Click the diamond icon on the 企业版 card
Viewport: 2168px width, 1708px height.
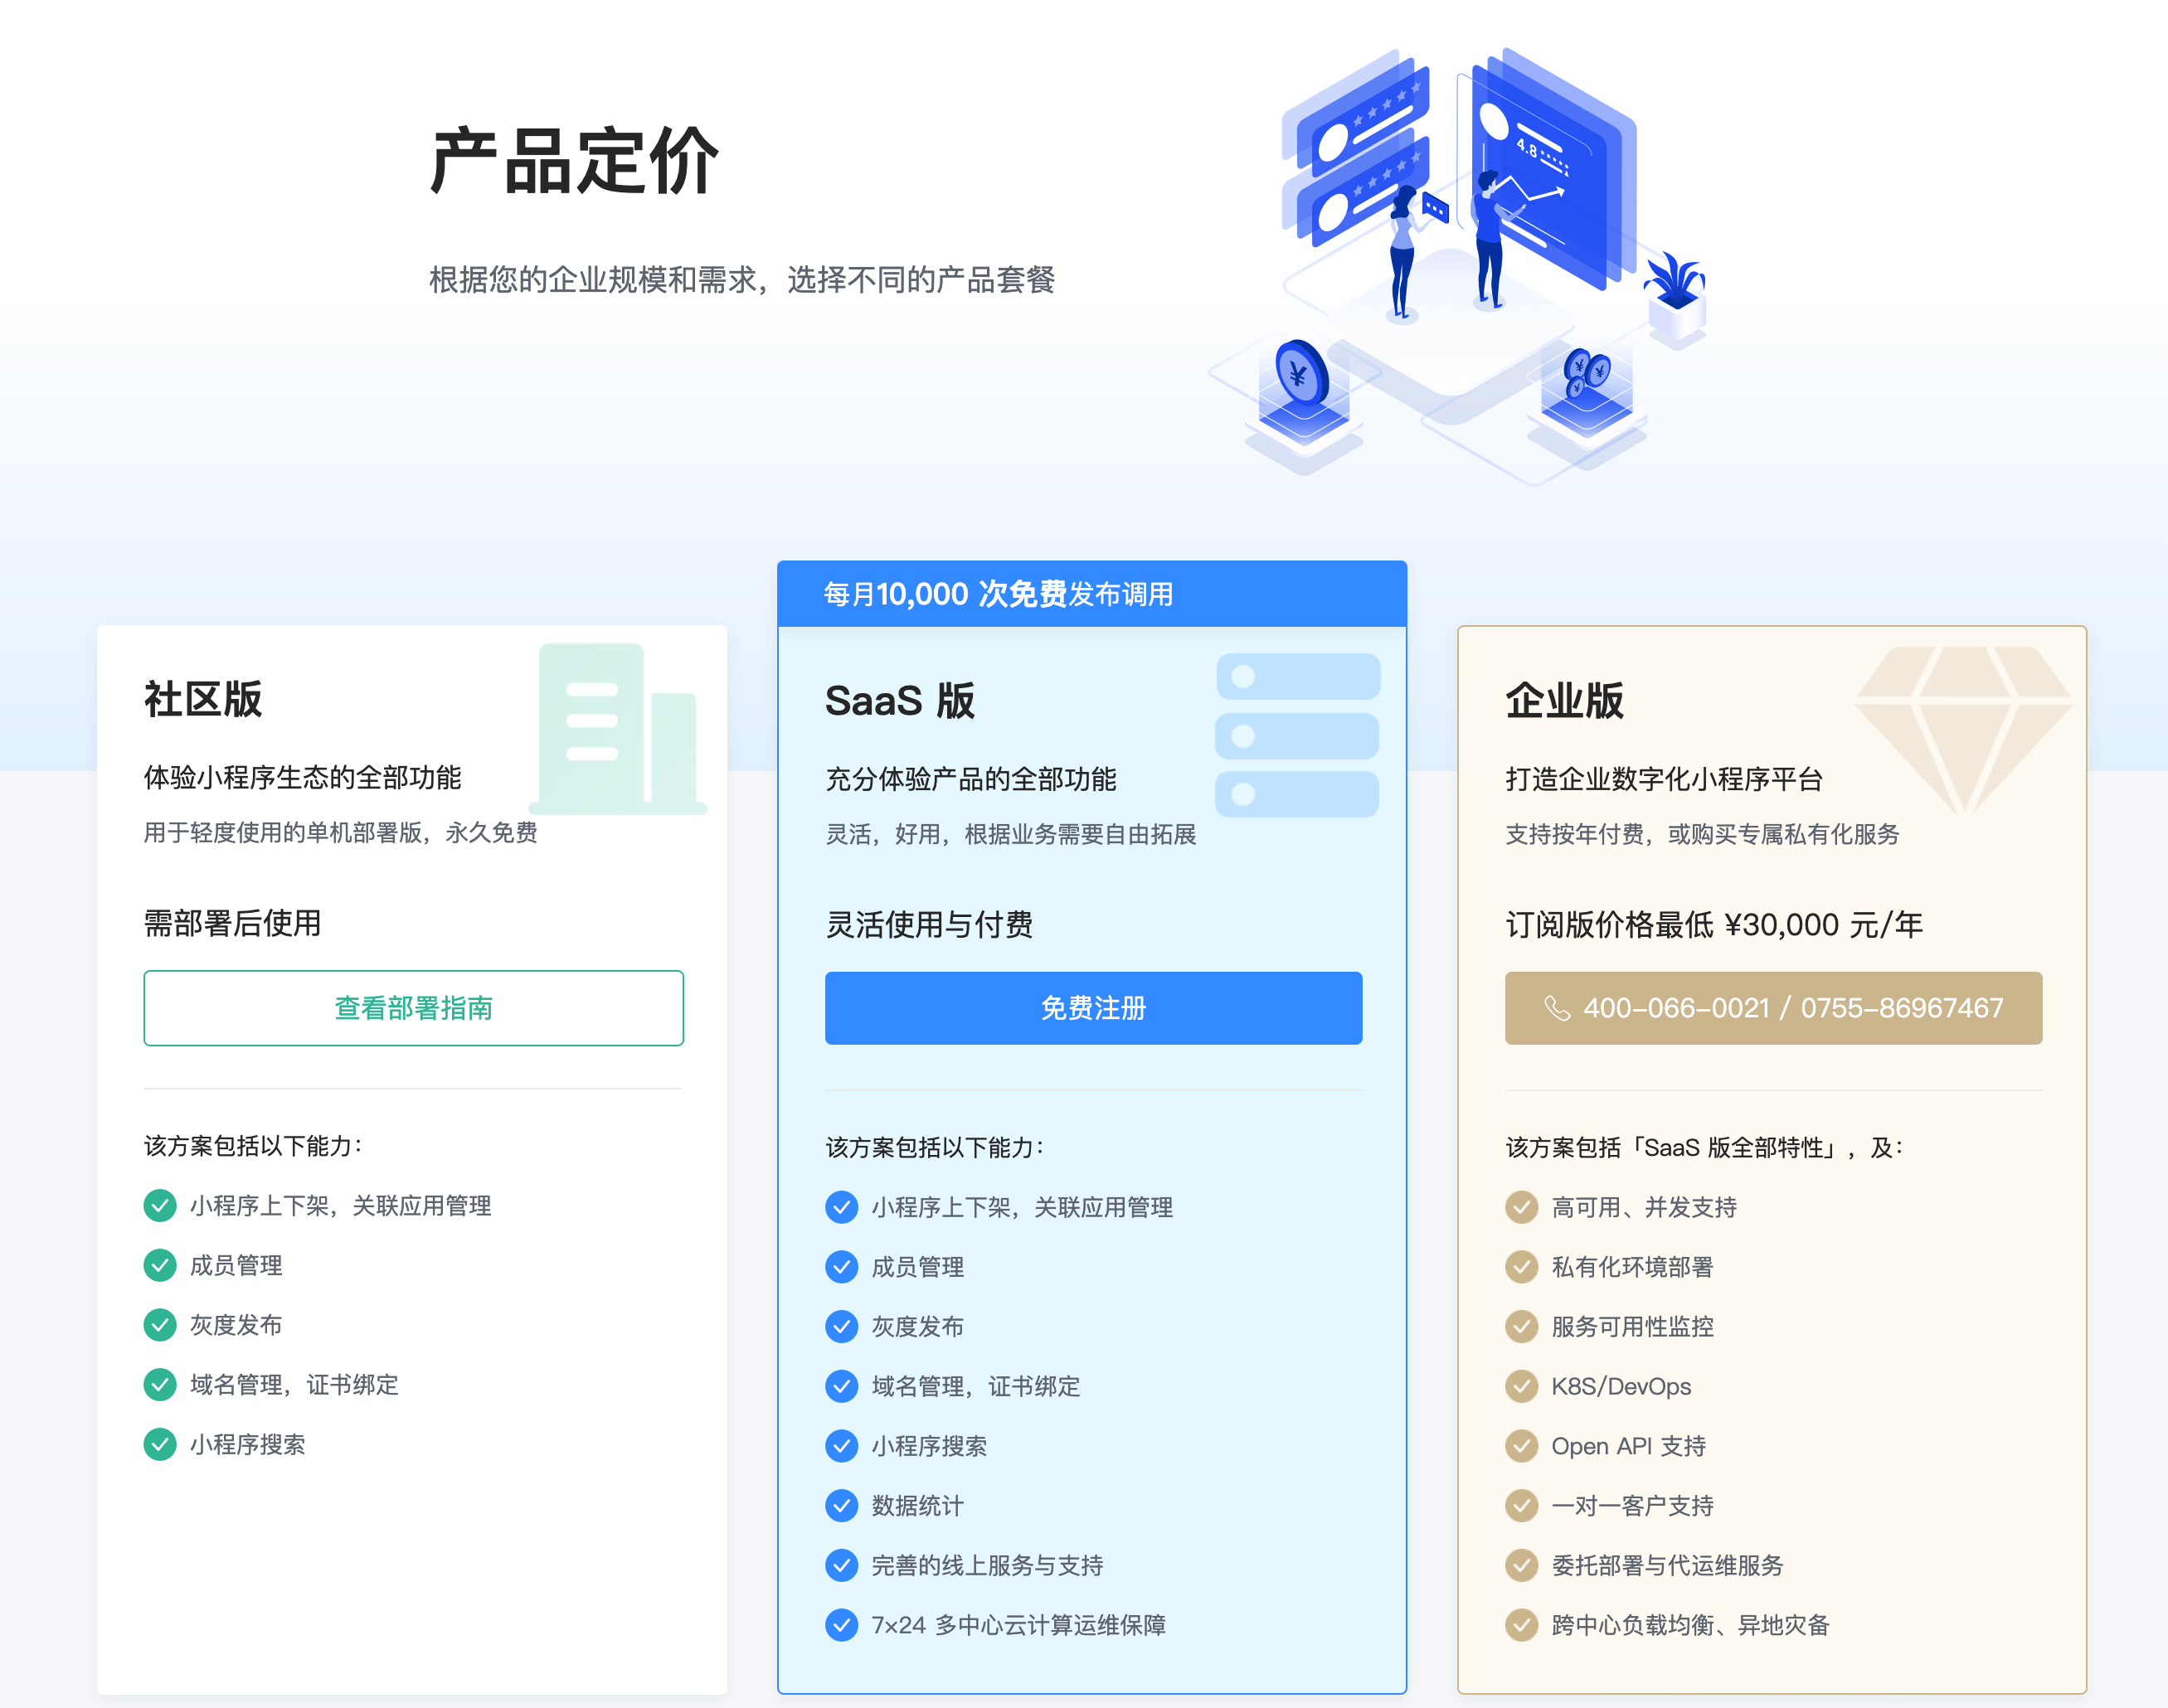(x=1962, y=730)
